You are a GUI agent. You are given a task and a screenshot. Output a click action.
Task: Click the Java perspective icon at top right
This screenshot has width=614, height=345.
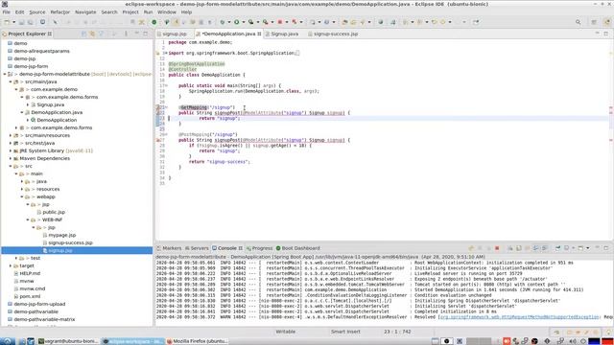606,22
